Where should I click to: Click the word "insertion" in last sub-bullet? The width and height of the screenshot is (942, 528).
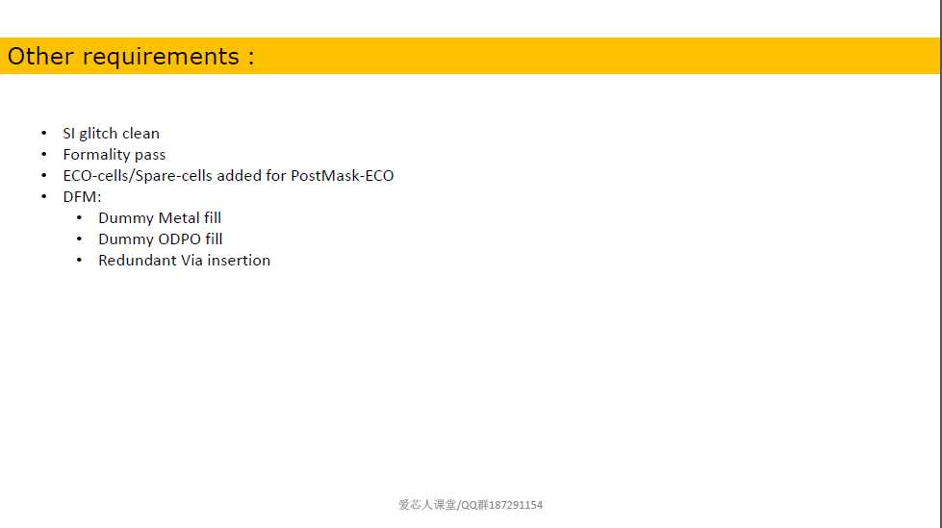[239, 260]
